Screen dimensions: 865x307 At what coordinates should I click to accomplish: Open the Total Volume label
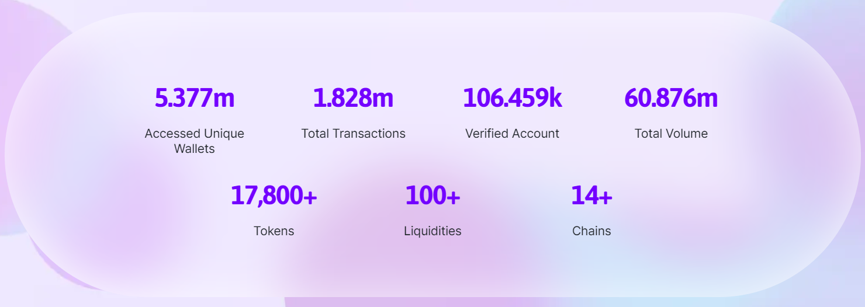click(x=671, y=134)
